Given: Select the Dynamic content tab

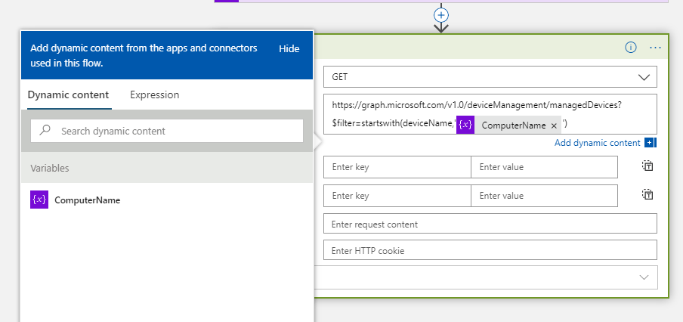Looking at the screenshot, I should coord(68,94).
